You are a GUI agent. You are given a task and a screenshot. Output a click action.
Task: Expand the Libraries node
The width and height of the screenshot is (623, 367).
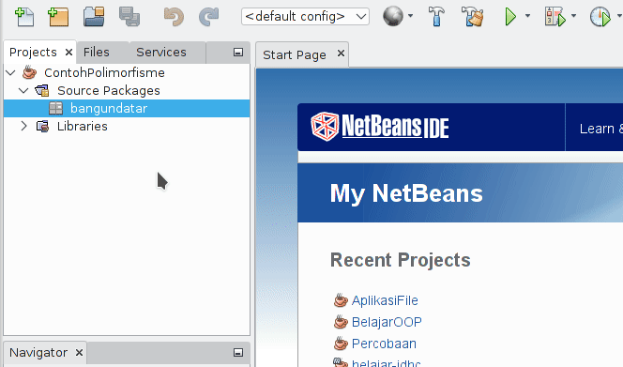click(x=23, y=127)
